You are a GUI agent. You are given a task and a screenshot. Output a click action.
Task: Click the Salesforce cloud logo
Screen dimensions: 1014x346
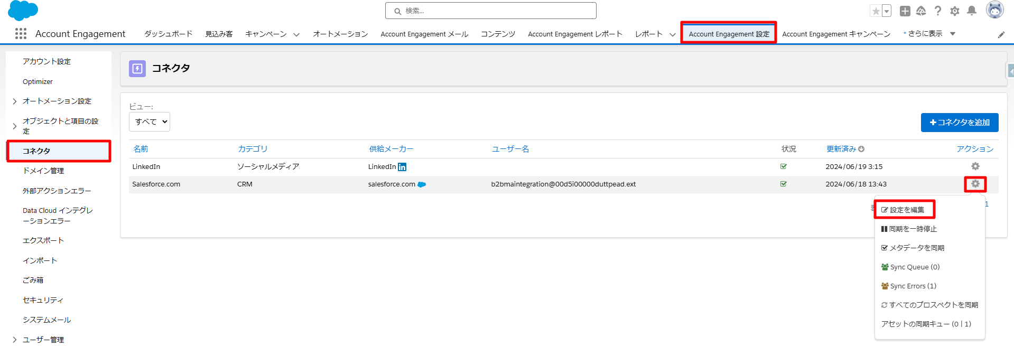point(23,10)
